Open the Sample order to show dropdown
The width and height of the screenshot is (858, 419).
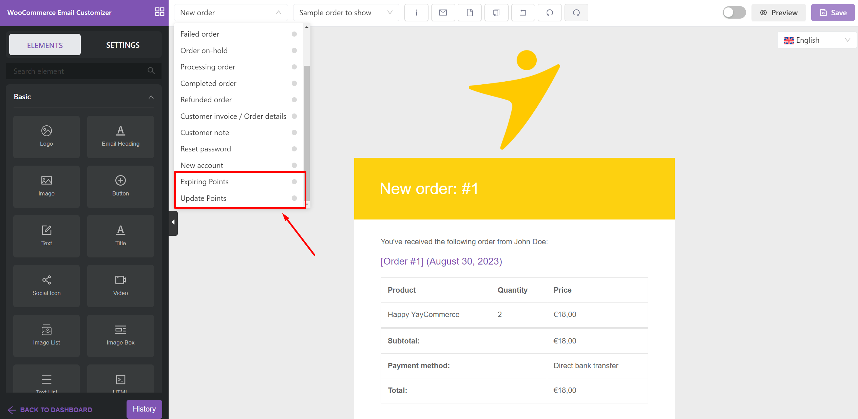(x=345, y=13)
